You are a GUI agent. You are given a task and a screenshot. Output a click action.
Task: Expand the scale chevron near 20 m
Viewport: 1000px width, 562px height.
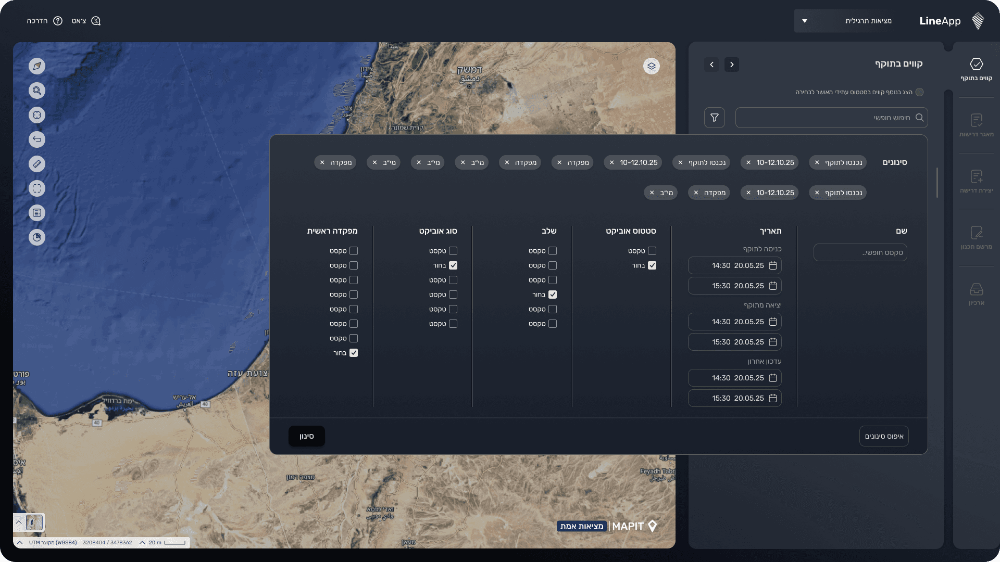point(142,543)
